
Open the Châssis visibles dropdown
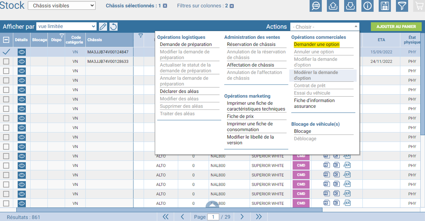pos(62,6)
